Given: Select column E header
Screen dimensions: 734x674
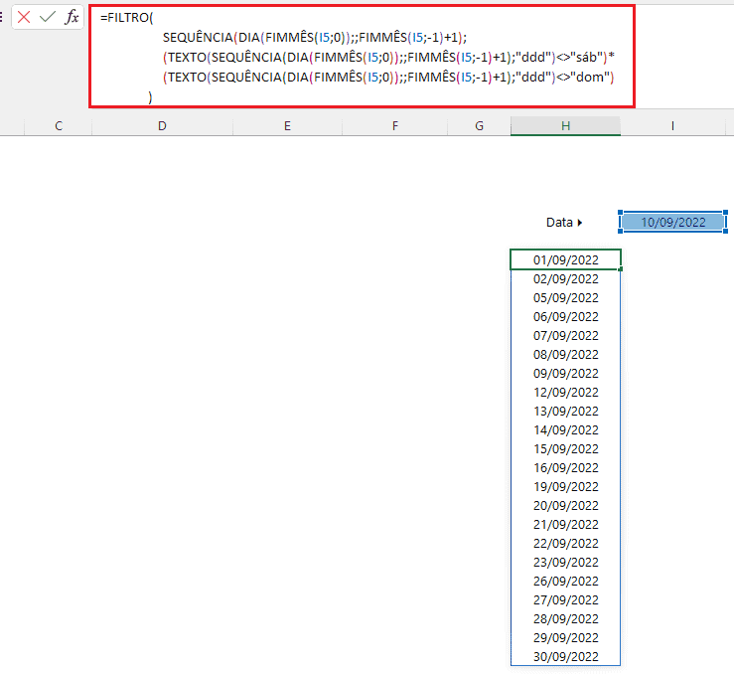Looking at the screenshot, I should click(287, 126).
